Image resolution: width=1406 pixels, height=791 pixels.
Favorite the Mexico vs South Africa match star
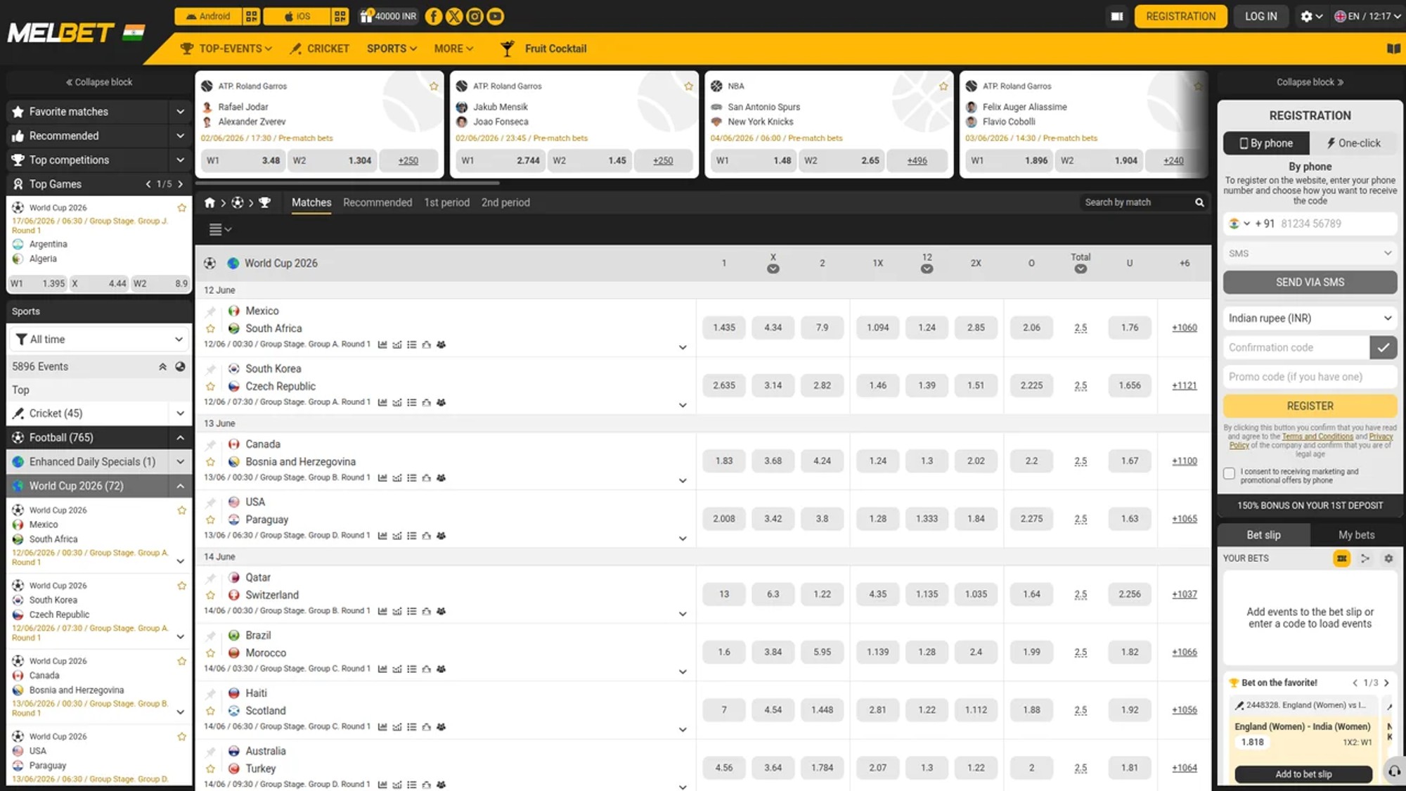pyautogui.click(x=210, y=328)
